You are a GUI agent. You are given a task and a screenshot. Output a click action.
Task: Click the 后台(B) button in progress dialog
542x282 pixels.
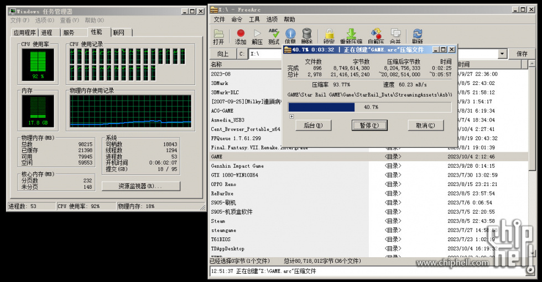click(313, 125)
